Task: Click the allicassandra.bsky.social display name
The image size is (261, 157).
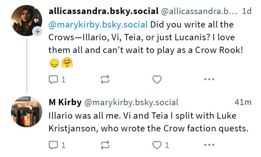Action: coord(104,11)
